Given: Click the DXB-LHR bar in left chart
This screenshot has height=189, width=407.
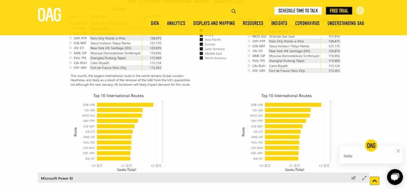Looking at the screenshot, I should coord(125,105).
